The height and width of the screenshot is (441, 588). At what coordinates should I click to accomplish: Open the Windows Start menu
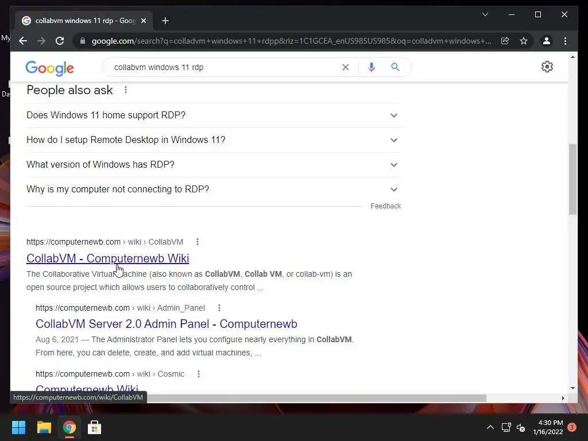18,427
